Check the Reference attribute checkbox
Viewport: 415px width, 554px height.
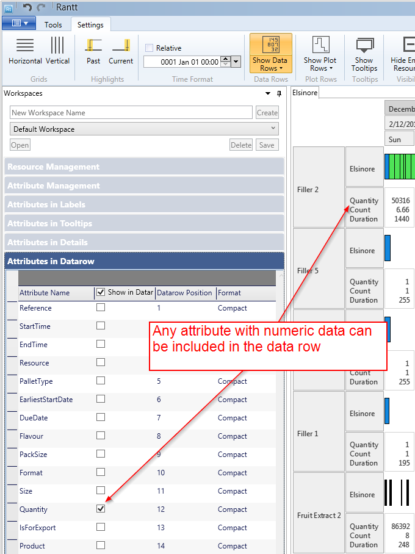pyautogui.click(x=101, y=308)
